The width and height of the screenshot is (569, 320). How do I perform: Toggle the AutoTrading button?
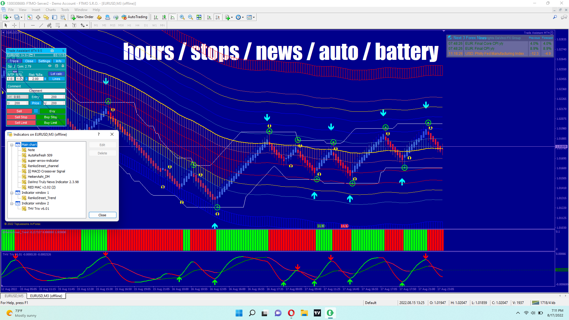tap(134, 17)
